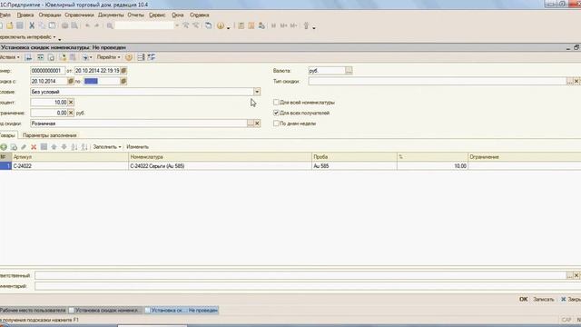581x327 pixels.
Task: Open calendar picker for document date 20.10.2014 22:19:19
Action: pyautogui.click(x=123, y=71)
